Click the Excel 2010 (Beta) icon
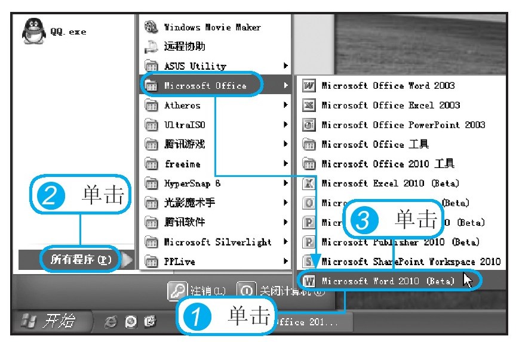 (x=309, y=183)
